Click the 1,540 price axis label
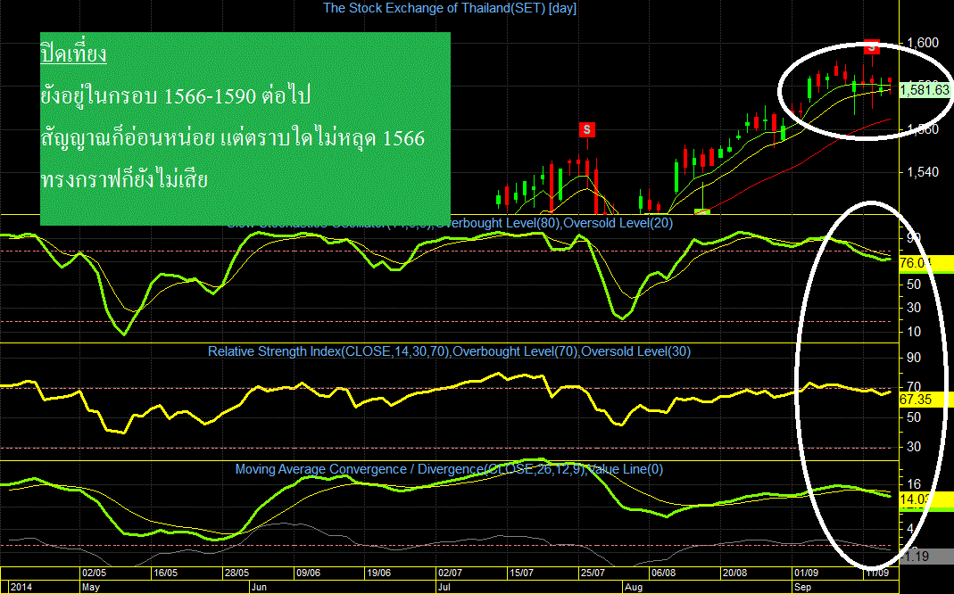Image resolution: width=954 pixels, height=594 pixels. (x=923, y=173)
